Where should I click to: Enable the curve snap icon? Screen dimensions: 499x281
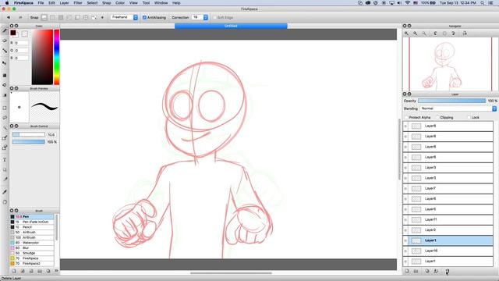point(94,17)
